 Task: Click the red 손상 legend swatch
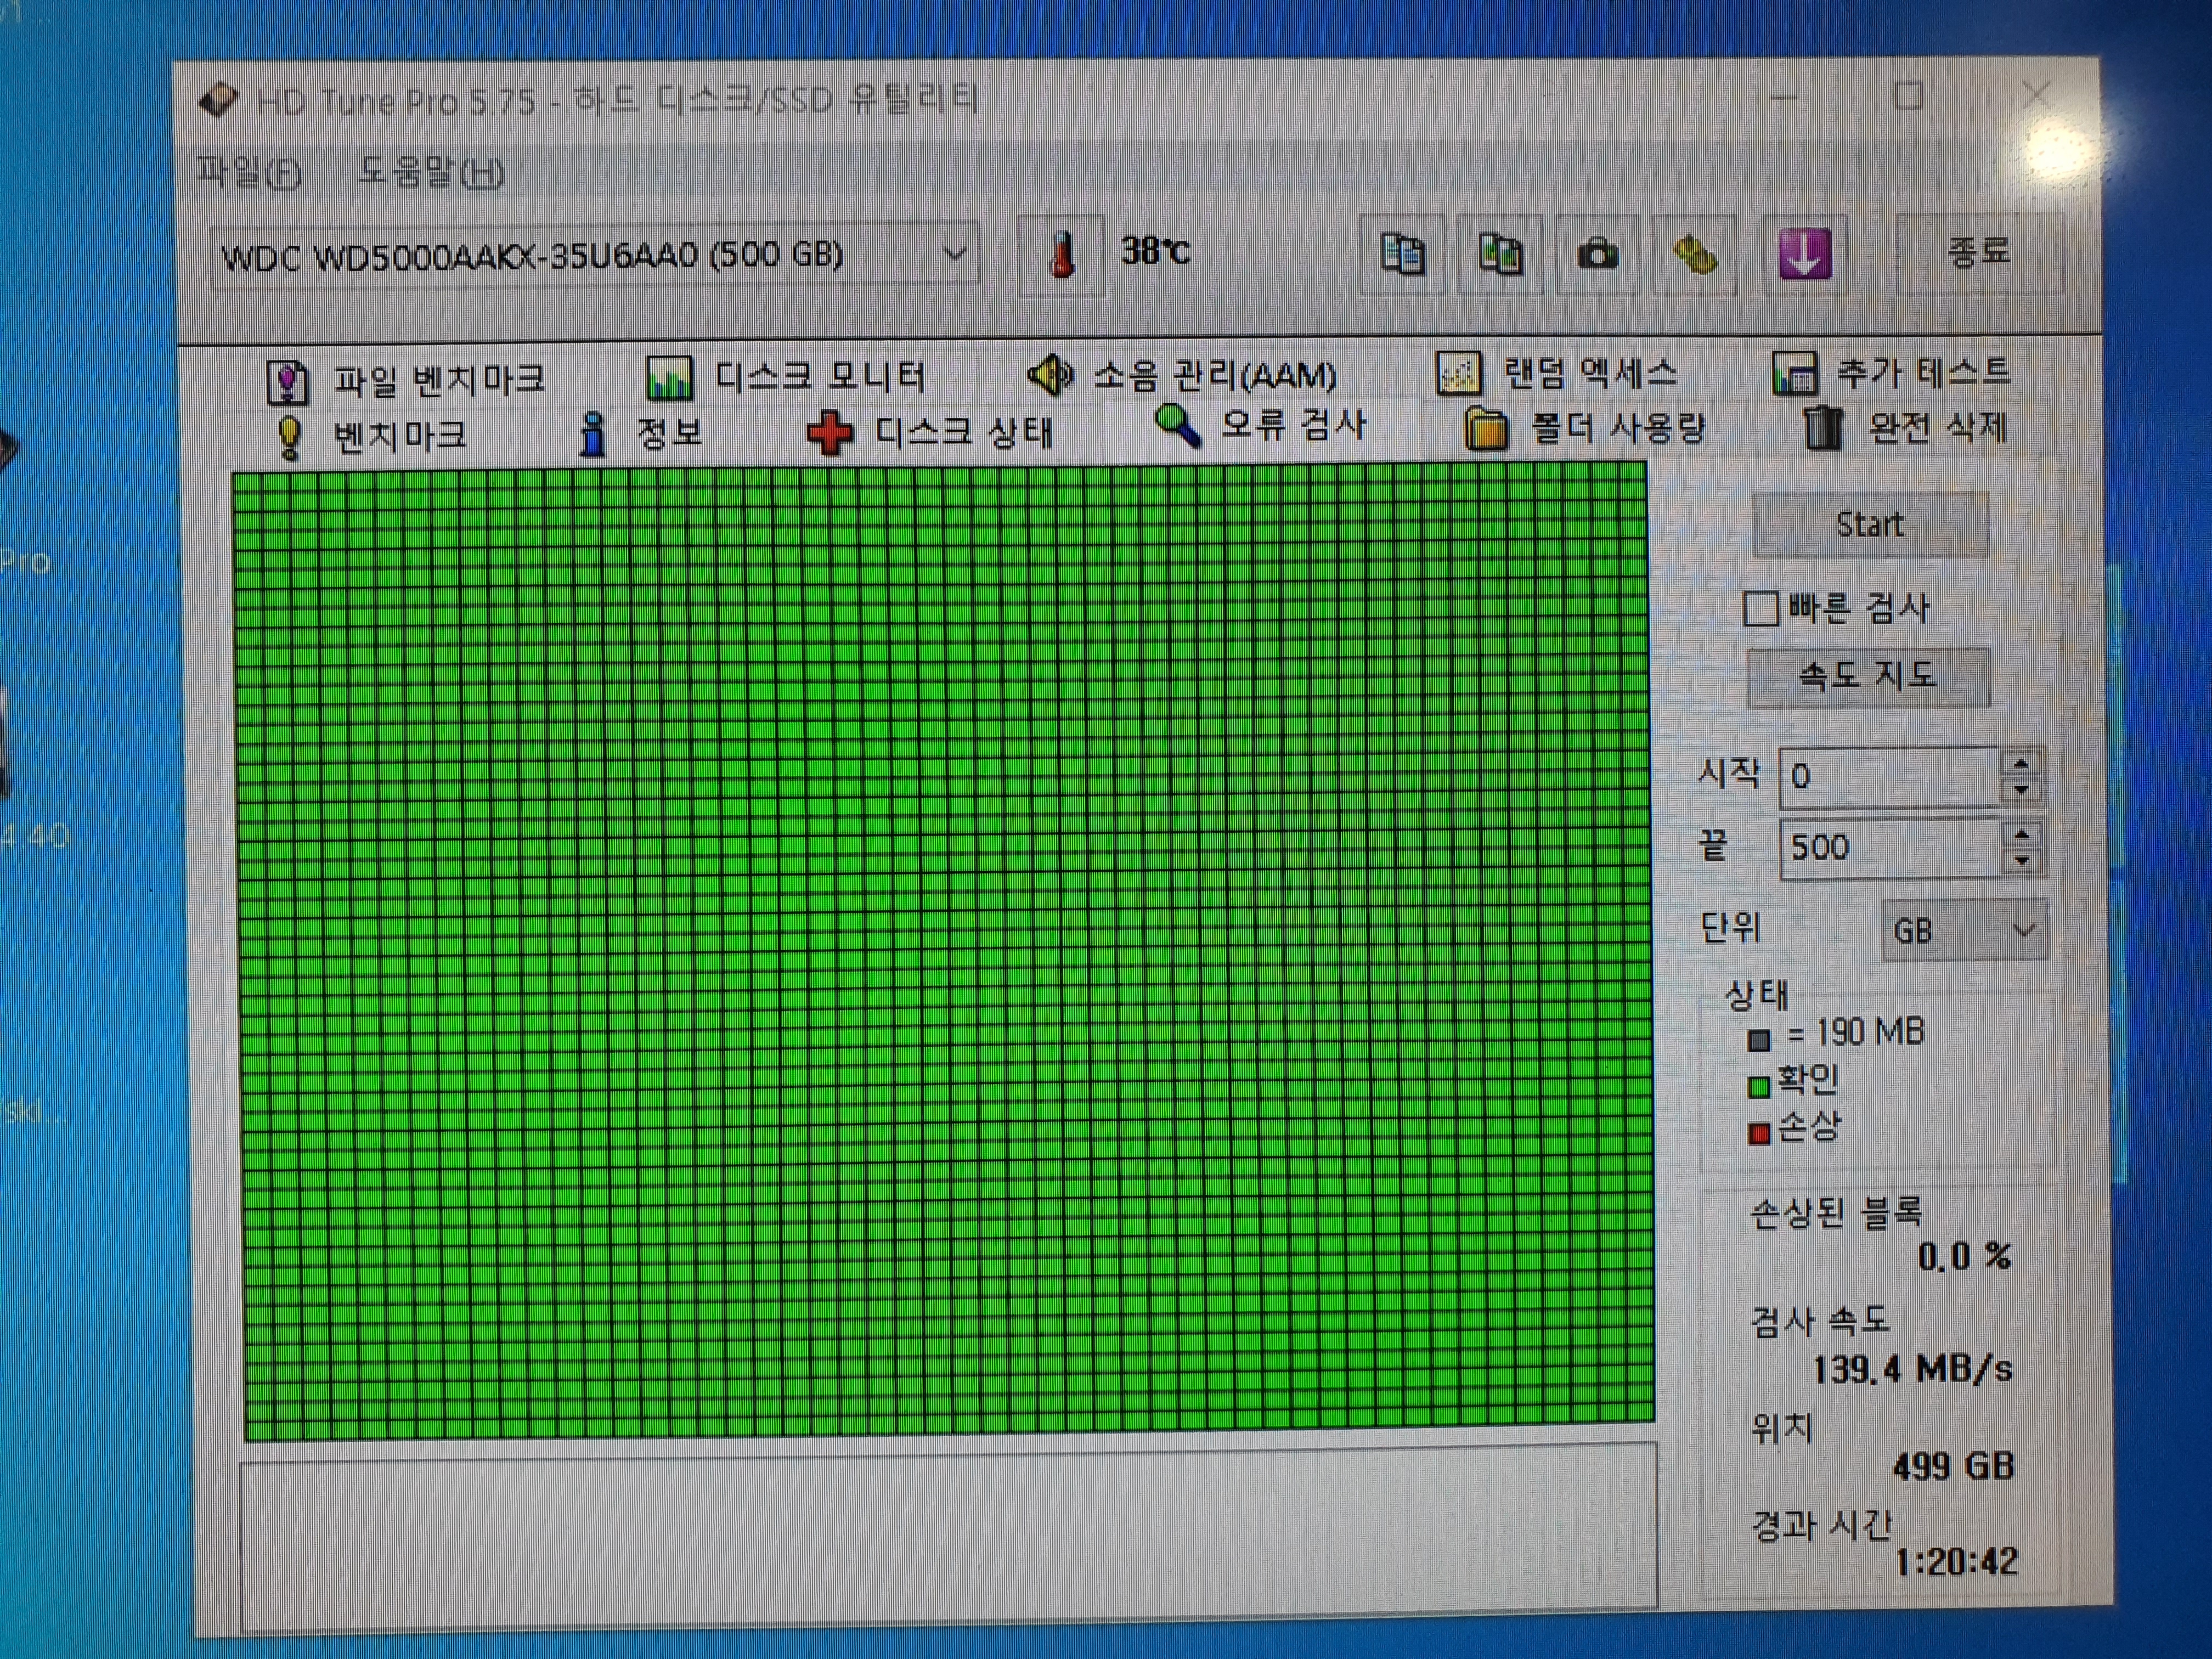(1759, 1134)
